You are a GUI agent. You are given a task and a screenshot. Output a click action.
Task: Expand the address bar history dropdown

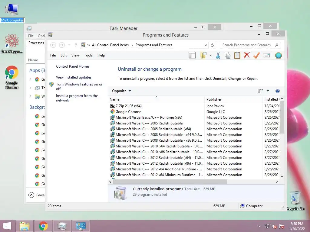206,45
